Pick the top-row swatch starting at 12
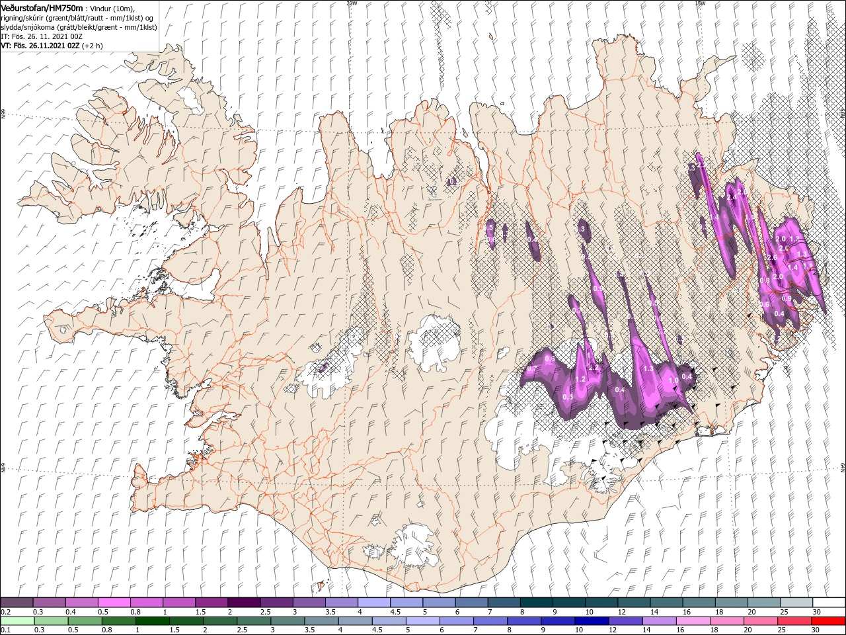 (633, 603)
